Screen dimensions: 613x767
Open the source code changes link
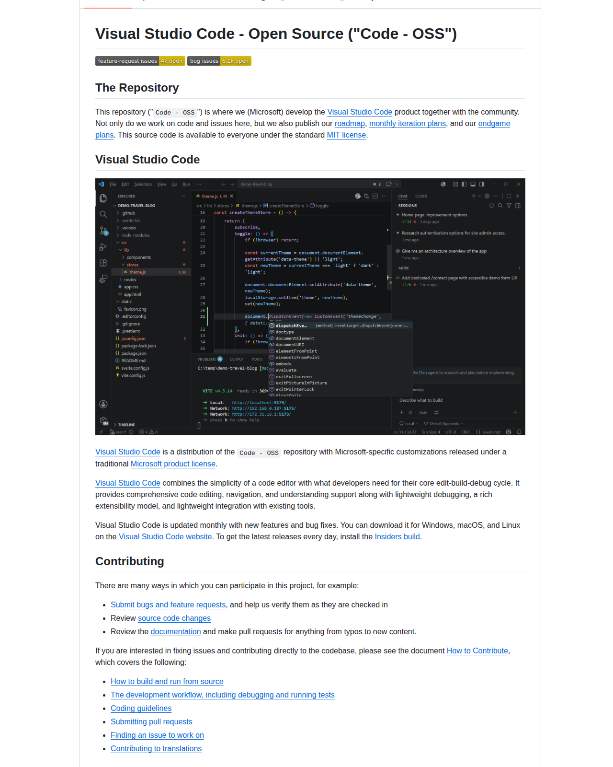click(x=174, y=618)
